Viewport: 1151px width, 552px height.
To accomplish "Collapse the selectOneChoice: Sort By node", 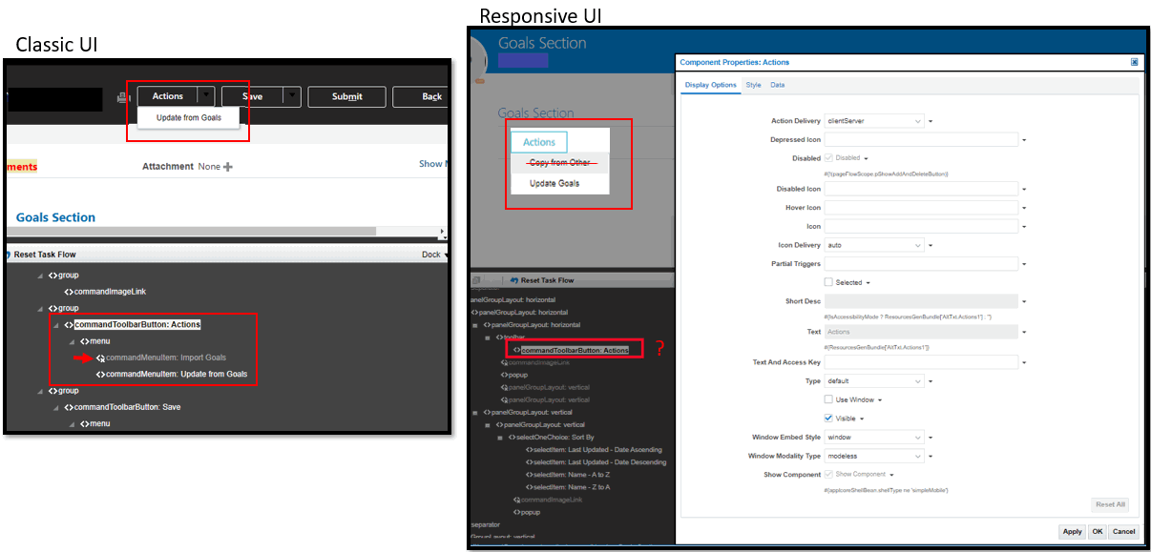I will pyautogui.click(x=499, y=438).
